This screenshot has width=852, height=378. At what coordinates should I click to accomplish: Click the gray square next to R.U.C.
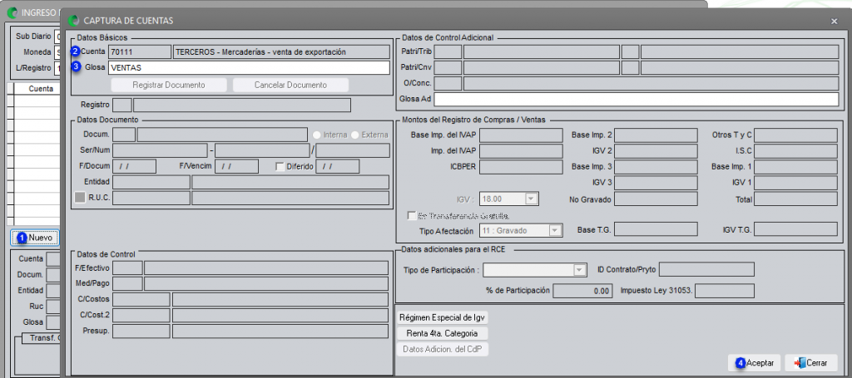(x=80, y=198)
